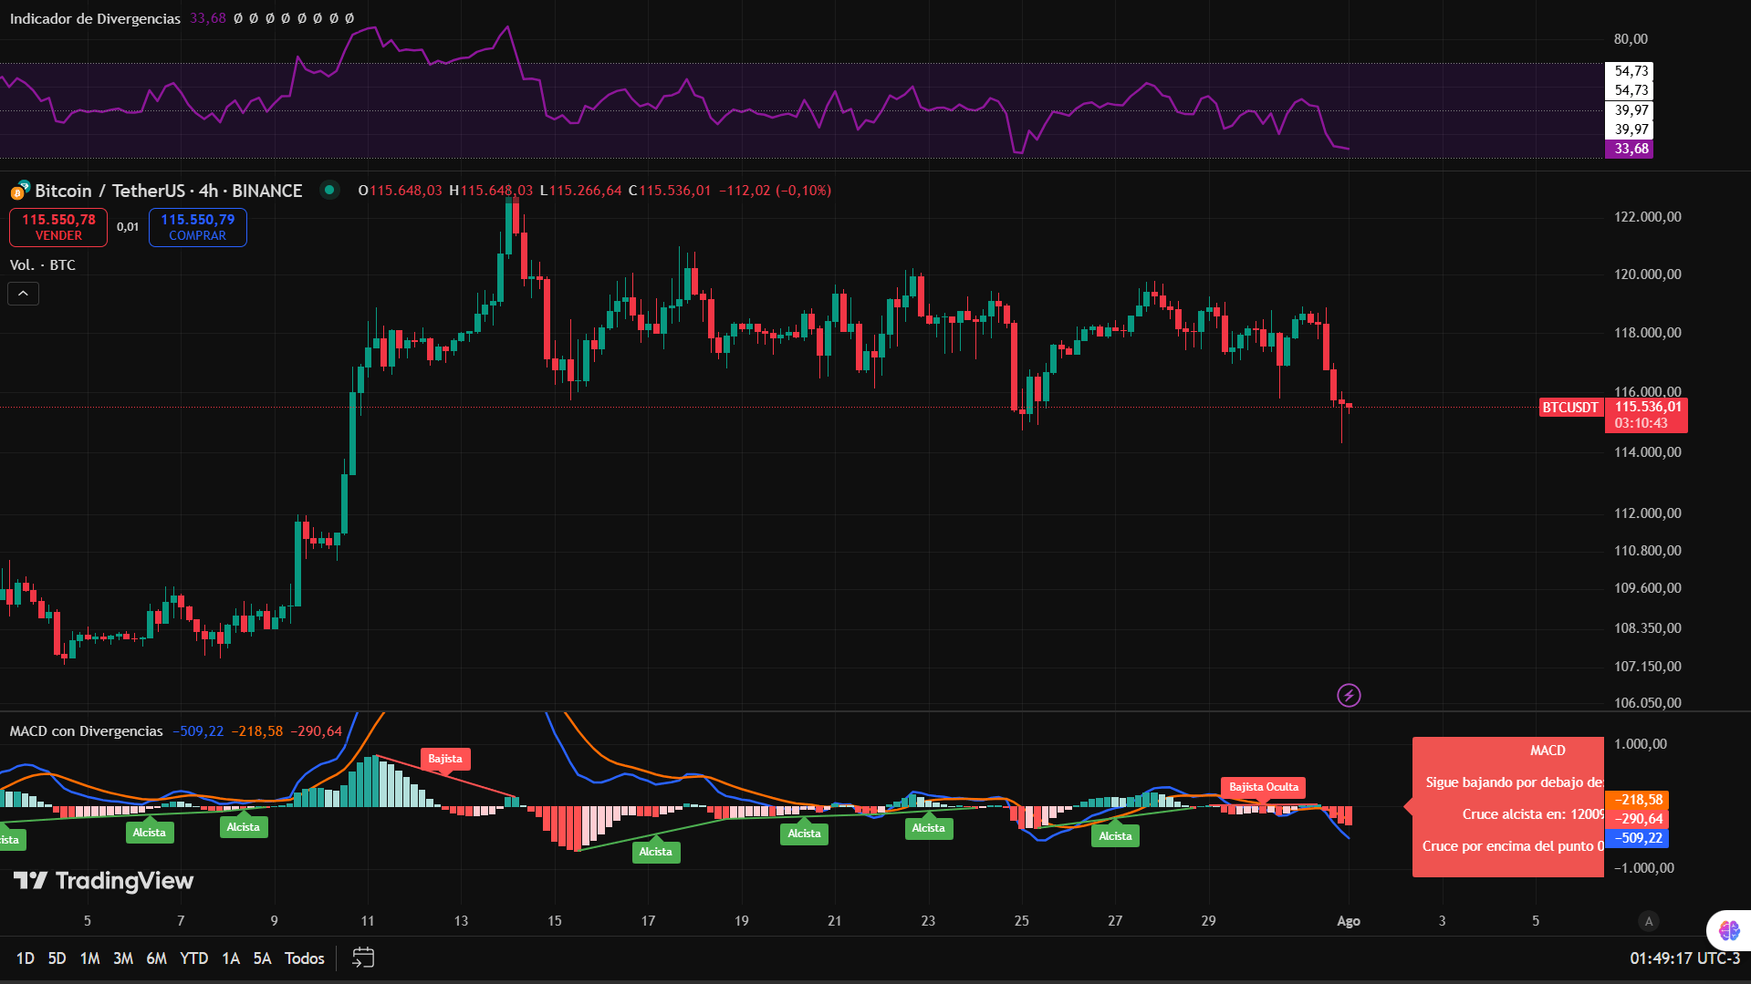Open the go-to-date calendar icon

tap(363, 958)
